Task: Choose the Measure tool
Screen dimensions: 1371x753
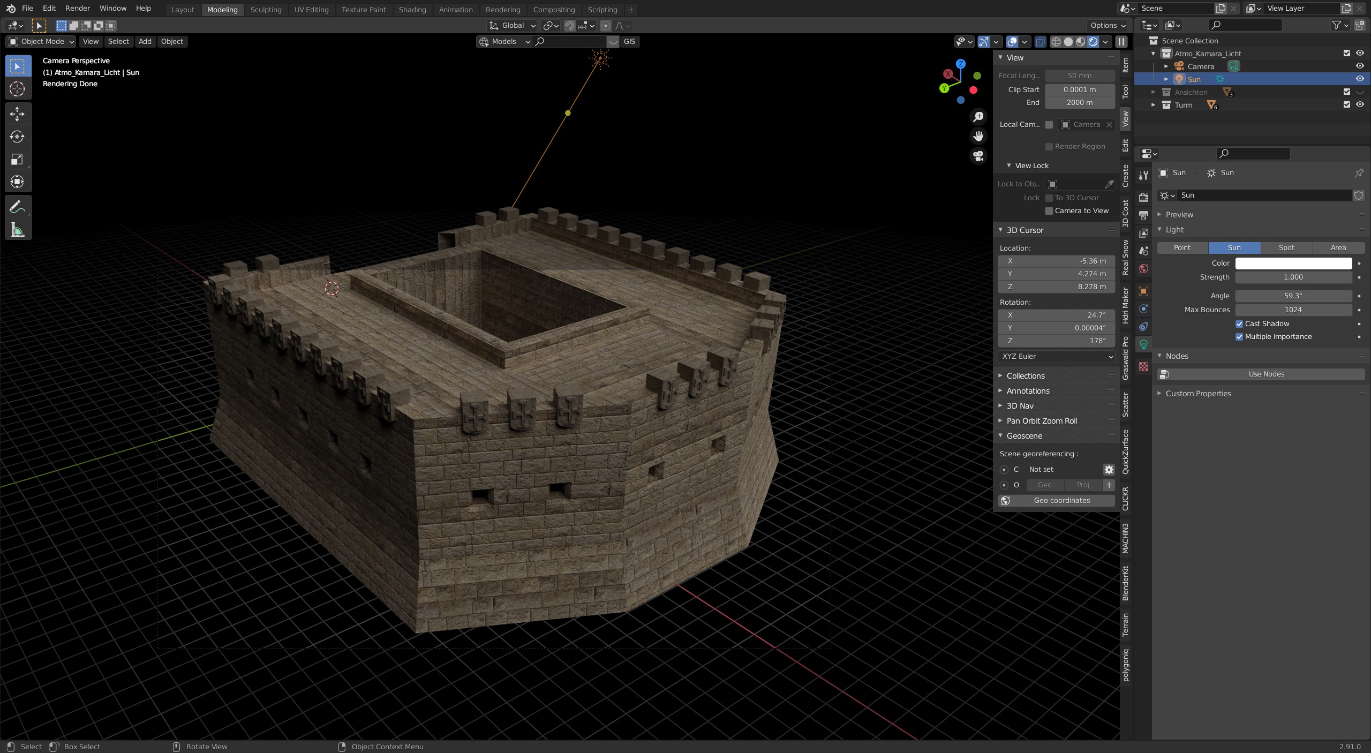Action: [17, 230]
